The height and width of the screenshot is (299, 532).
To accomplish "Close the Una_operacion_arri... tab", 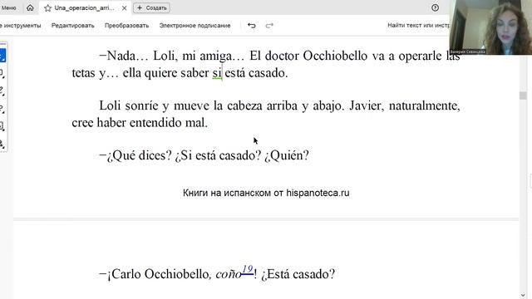I will pyautogui.click(x=124, y=7).
